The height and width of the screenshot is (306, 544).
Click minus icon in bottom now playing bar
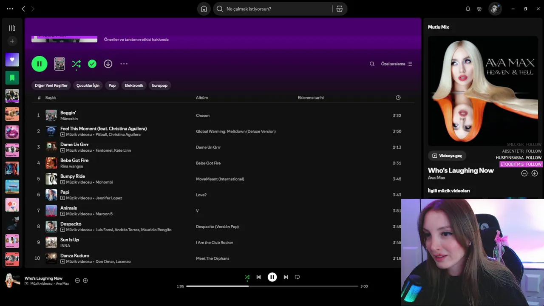click(77, 280)
